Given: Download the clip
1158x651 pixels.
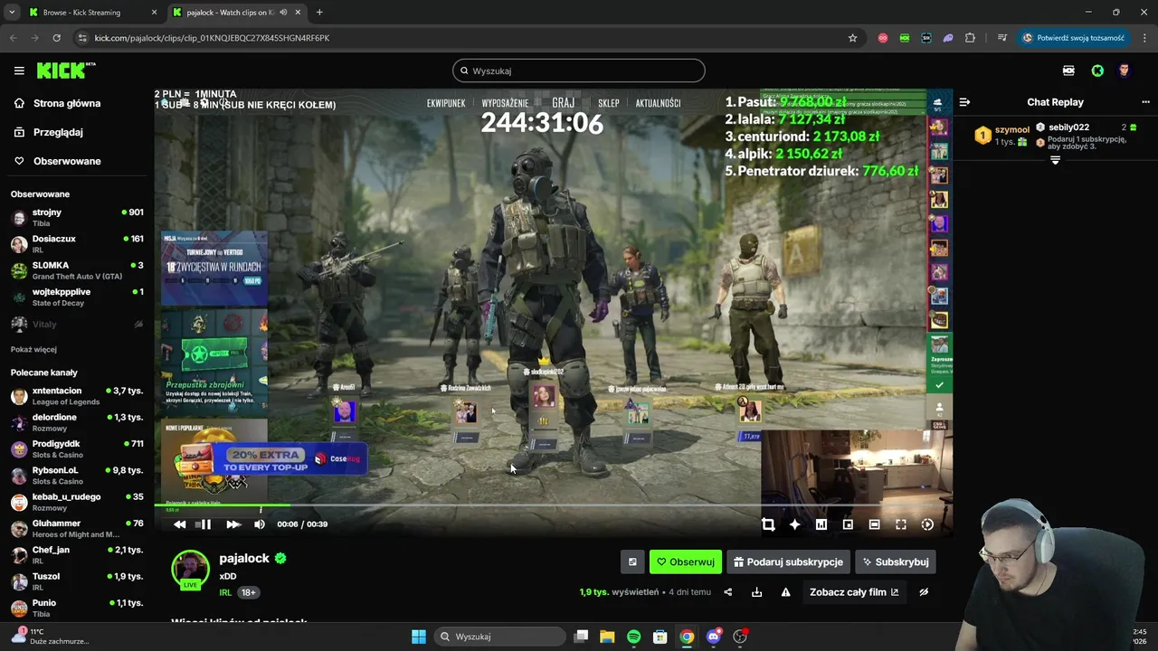Looking at the screenshot, I should pyautogui.click(x=757, y=592).
